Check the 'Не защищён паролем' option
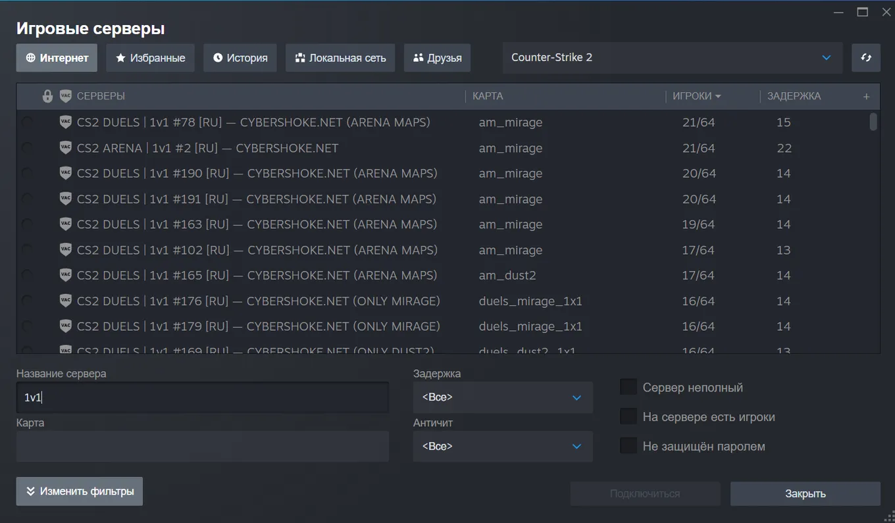 tap(628, 446)
